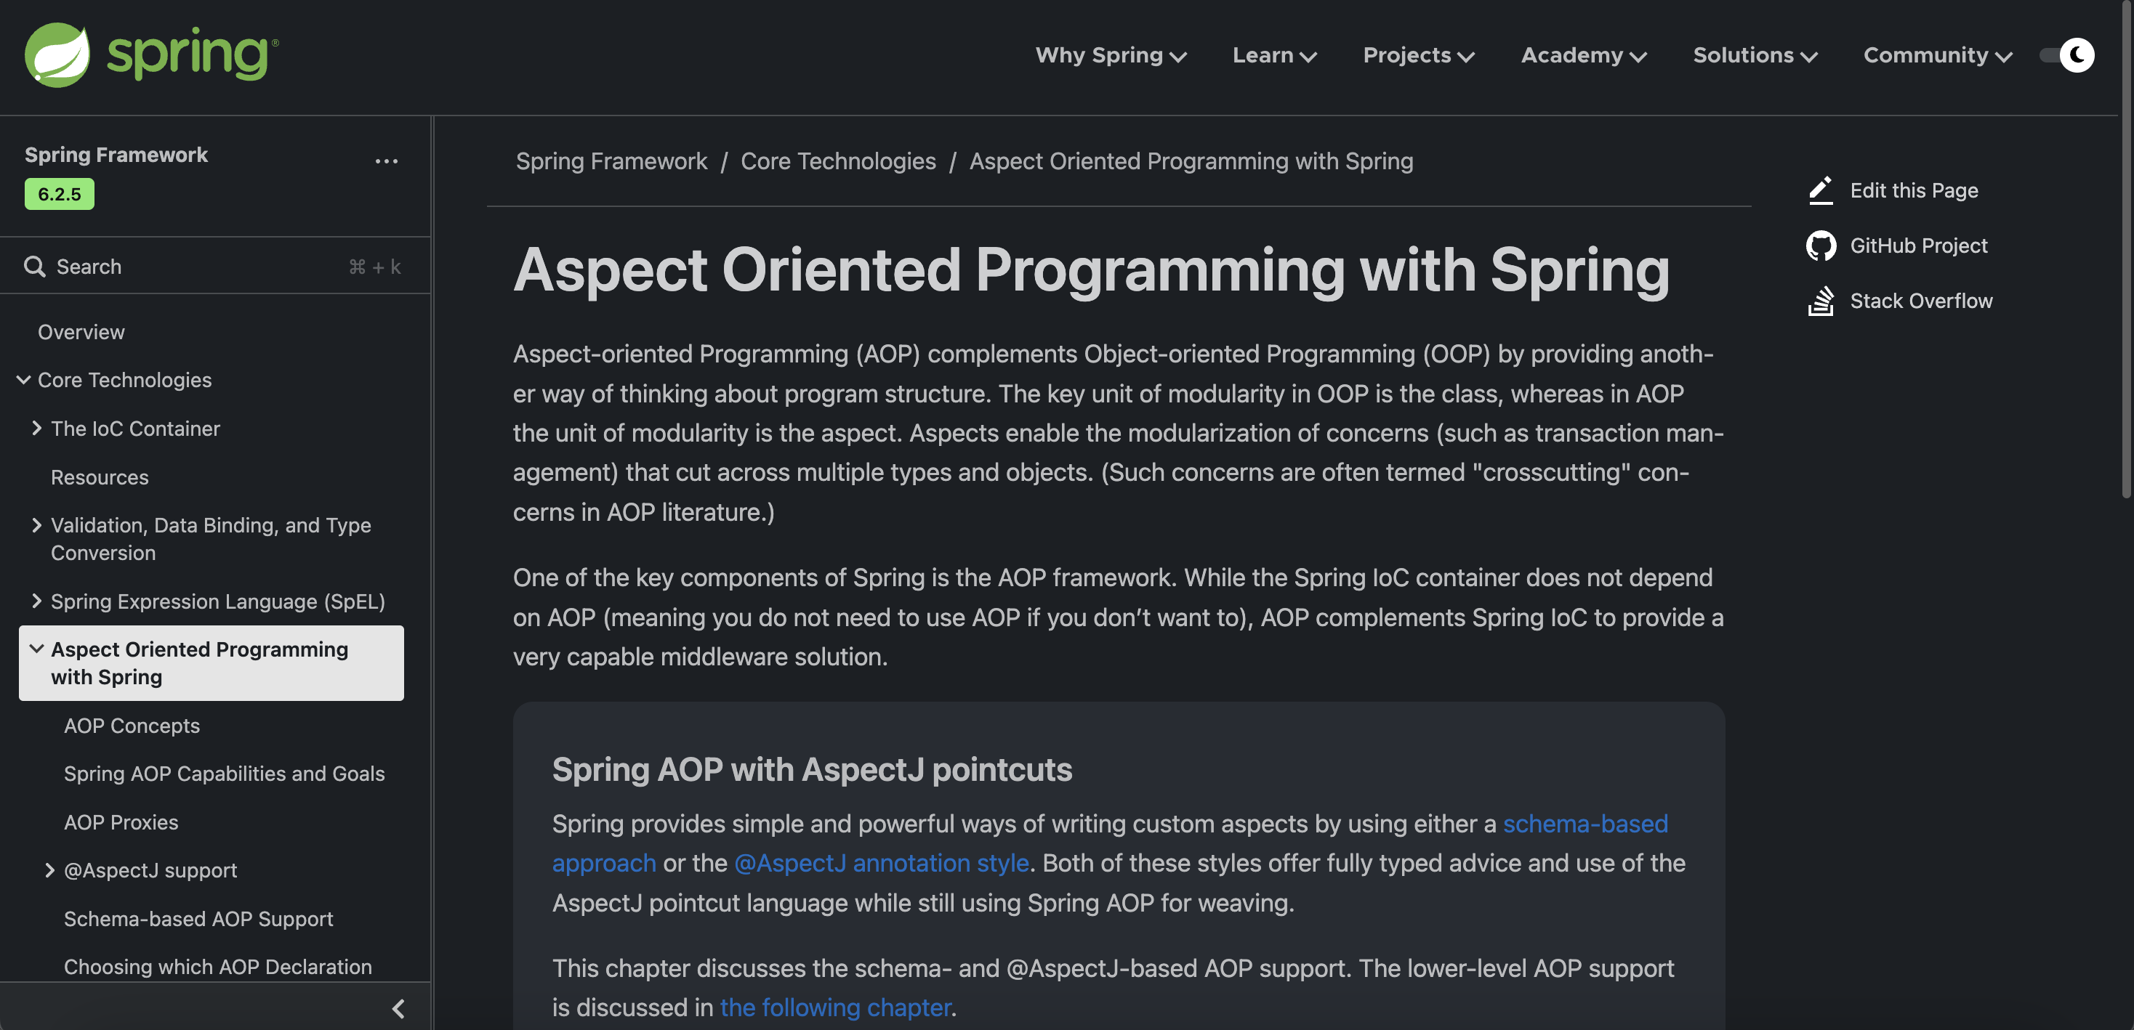The image size is (2134, 1030).
Task: Open the three-dot menu beside Spring Framework
Action: [386, 161]
